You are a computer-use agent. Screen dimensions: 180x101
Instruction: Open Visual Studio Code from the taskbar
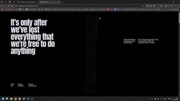coord(28,99)
